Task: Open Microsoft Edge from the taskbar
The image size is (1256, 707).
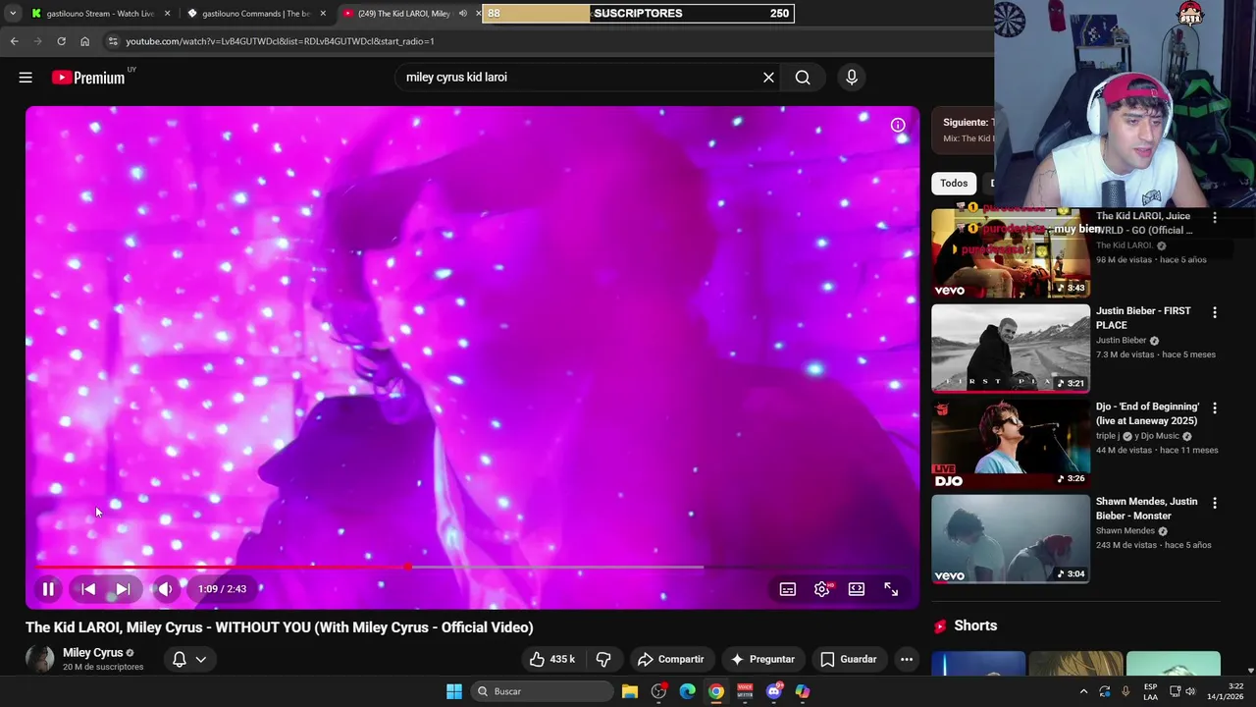Action: tap(688, 691)
